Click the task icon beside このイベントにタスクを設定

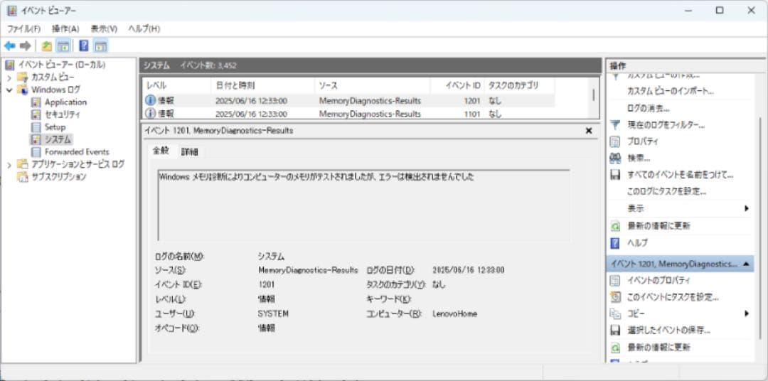[615, 297]
